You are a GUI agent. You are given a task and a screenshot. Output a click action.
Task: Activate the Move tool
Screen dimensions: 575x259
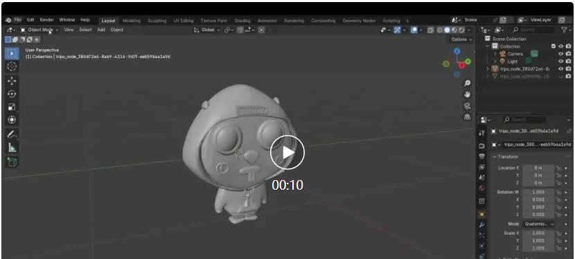point(12,81)
